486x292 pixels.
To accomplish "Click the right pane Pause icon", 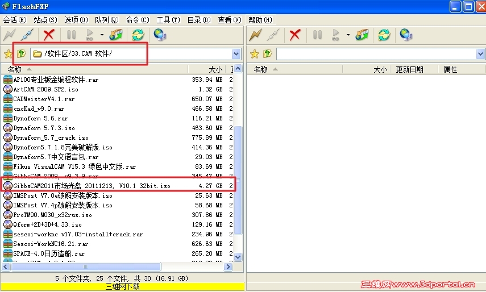I will [317, 35].
